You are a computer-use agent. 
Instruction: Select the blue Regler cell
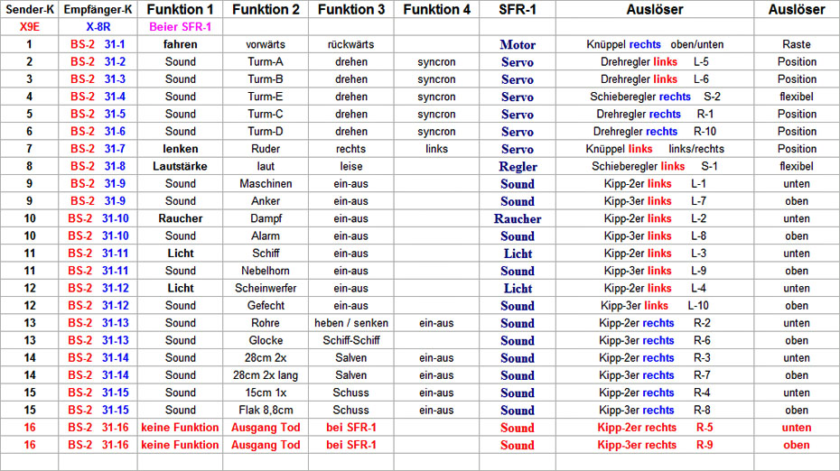click(518, 167)
